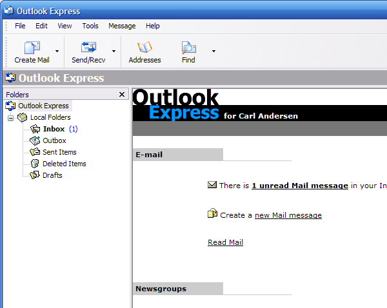Open the File menu

click(20, 26)
